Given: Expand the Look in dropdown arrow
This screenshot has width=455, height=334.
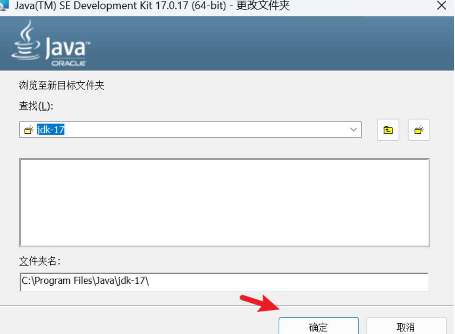Looking at the screenshot, I should 353,129.
